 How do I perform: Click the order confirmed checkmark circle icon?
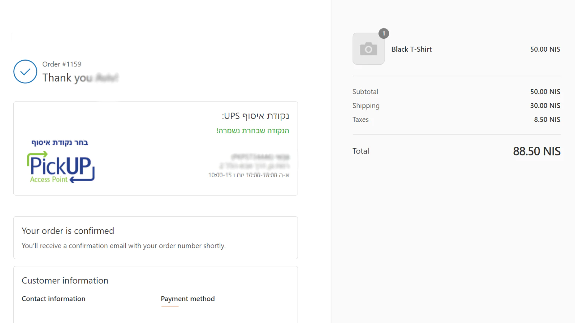point(25,71)
